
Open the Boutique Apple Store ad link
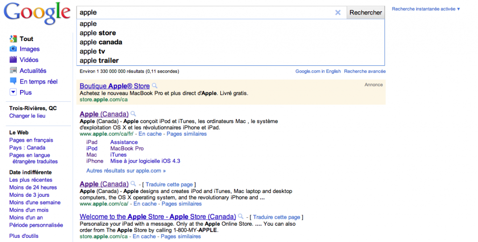(x=114, y=86)
